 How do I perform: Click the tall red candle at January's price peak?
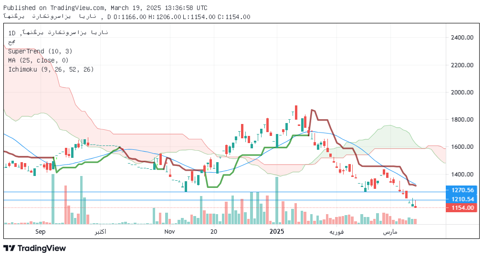[296, 113]
